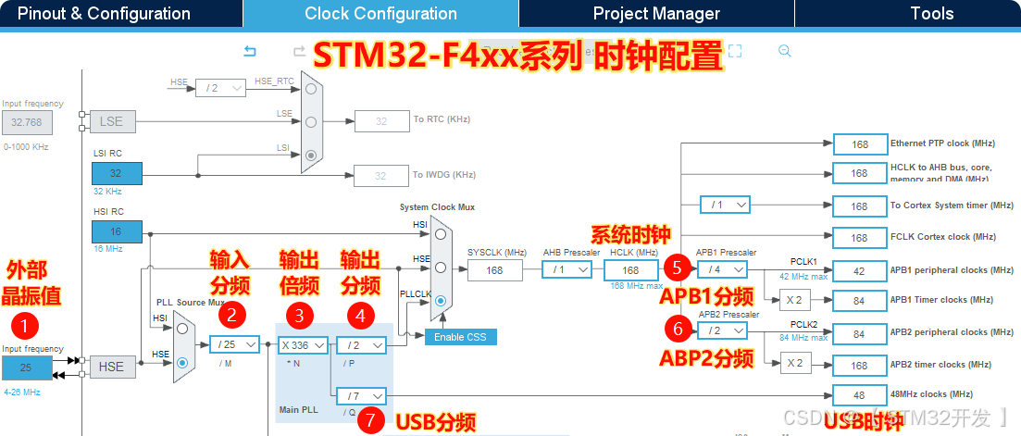Open the /2 PLL P divider dropdown
The image size is (1021, 436).
(361, 345)
